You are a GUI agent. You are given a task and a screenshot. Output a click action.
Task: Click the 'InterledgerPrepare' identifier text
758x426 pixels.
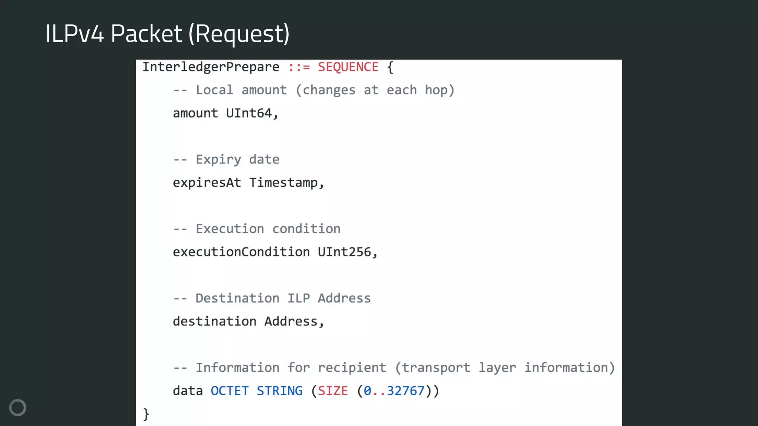[211, 67]
